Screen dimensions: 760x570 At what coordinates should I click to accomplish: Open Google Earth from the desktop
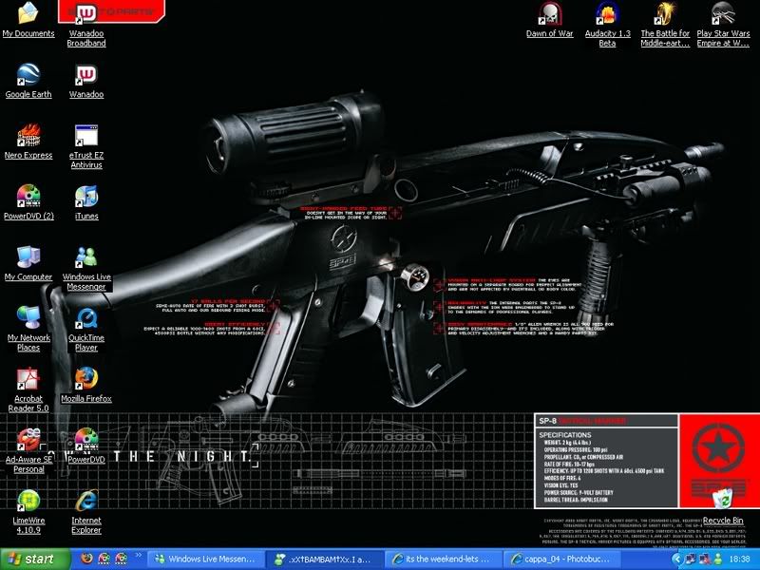pos(28,82)
